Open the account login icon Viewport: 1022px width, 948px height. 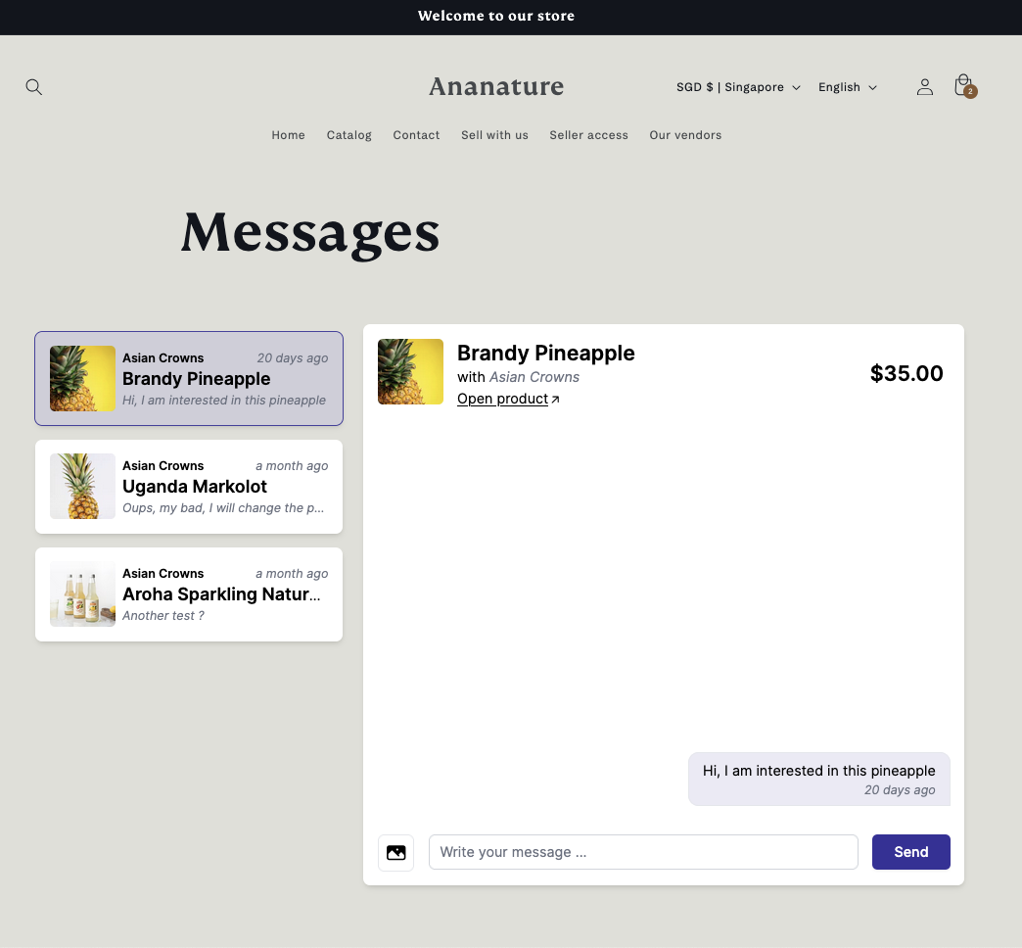click(925, 87)
